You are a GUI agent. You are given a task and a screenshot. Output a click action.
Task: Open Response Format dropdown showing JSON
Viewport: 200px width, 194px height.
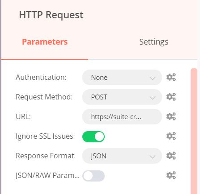[x=122, y=156]
